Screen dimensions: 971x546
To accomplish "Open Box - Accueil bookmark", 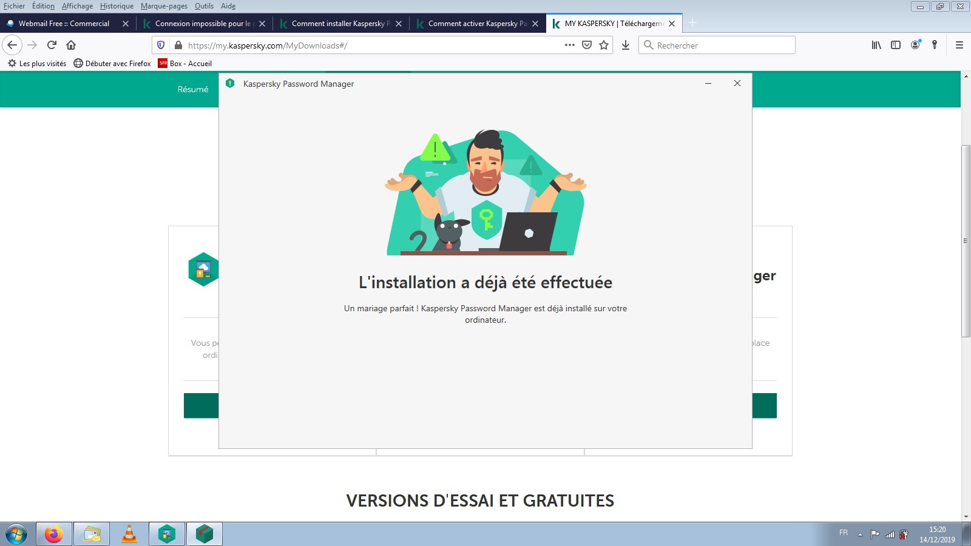I will click(x=185, y=63).
